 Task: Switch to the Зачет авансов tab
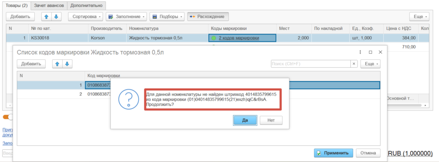pos(49,5)
